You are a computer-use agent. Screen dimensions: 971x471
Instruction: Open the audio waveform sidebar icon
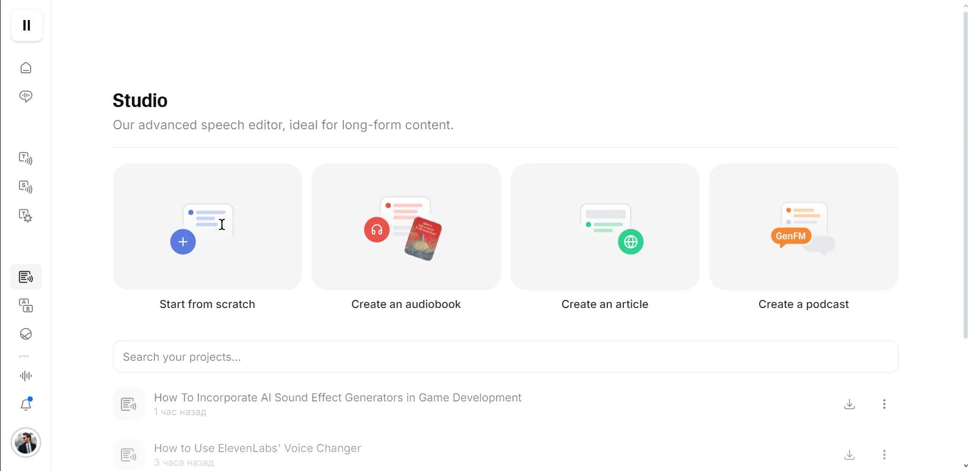[26, 376]
